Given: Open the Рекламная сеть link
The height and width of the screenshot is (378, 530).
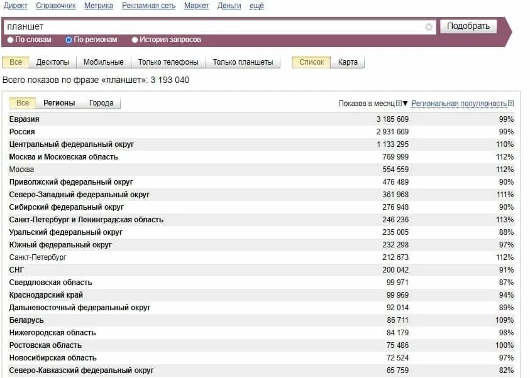Looking at the screenshot, I should tap(149, 6).
